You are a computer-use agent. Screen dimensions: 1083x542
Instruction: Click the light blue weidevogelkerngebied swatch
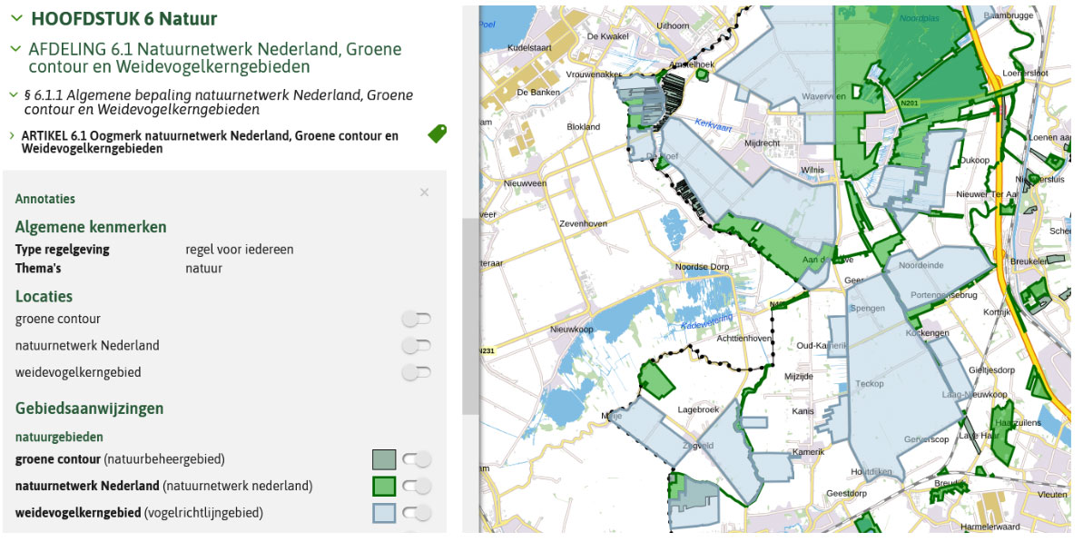(x=384, y=513)
